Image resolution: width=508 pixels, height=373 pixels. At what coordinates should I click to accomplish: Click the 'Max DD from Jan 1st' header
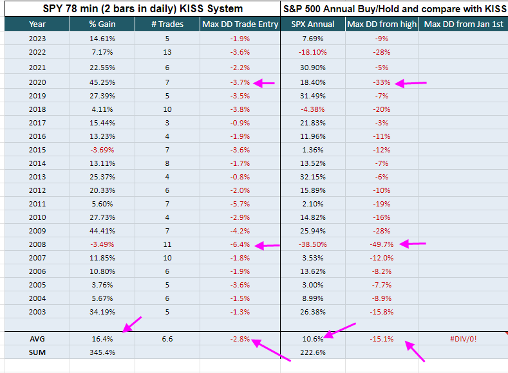coord(464,24)
